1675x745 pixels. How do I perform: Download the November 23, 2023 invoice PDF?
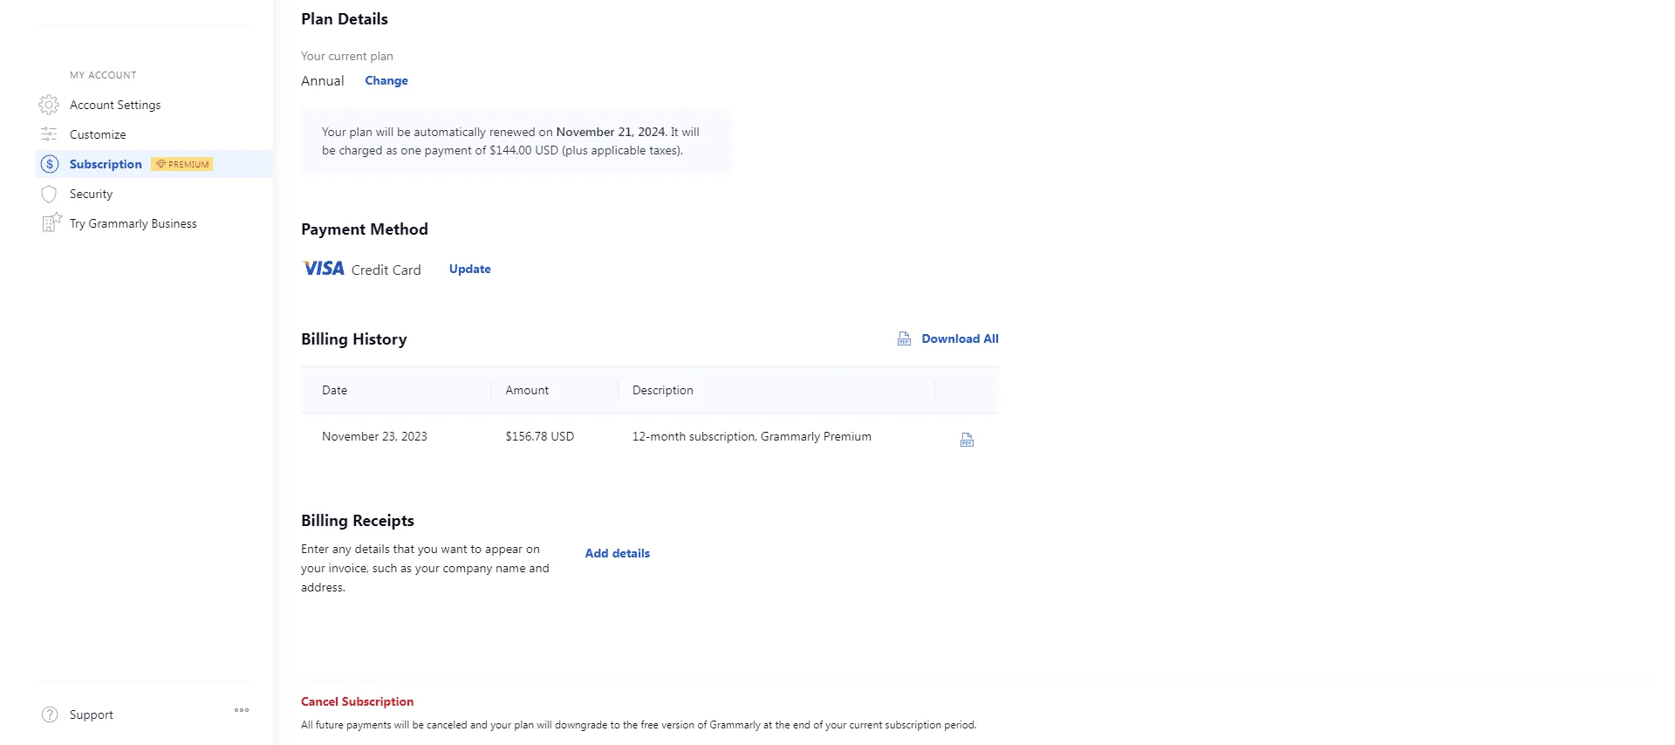coord(967,440)
